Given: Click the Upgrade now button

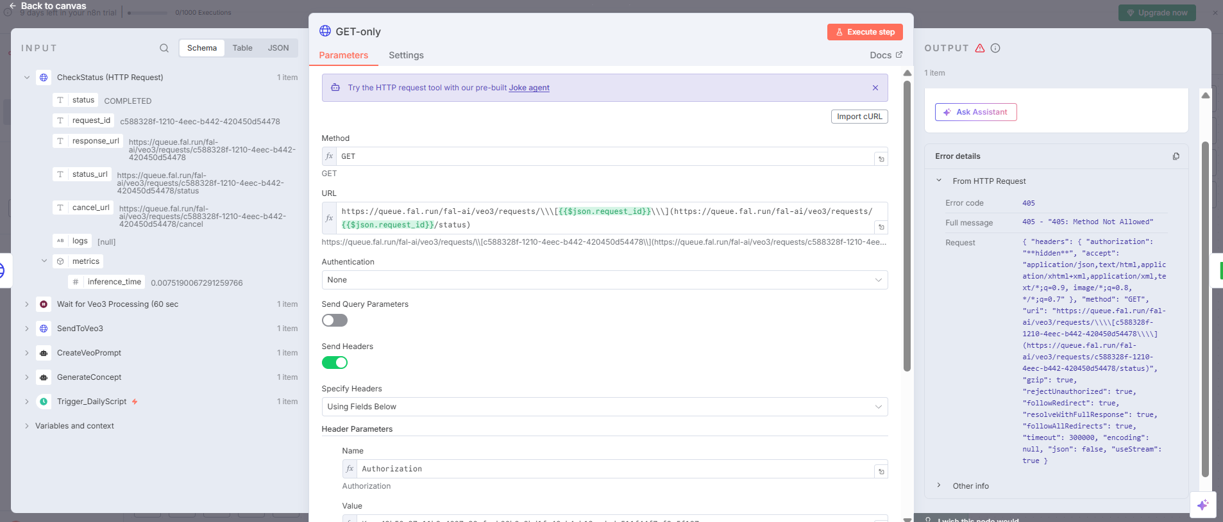Looking at the screenshot, I should click(1157, 13).
